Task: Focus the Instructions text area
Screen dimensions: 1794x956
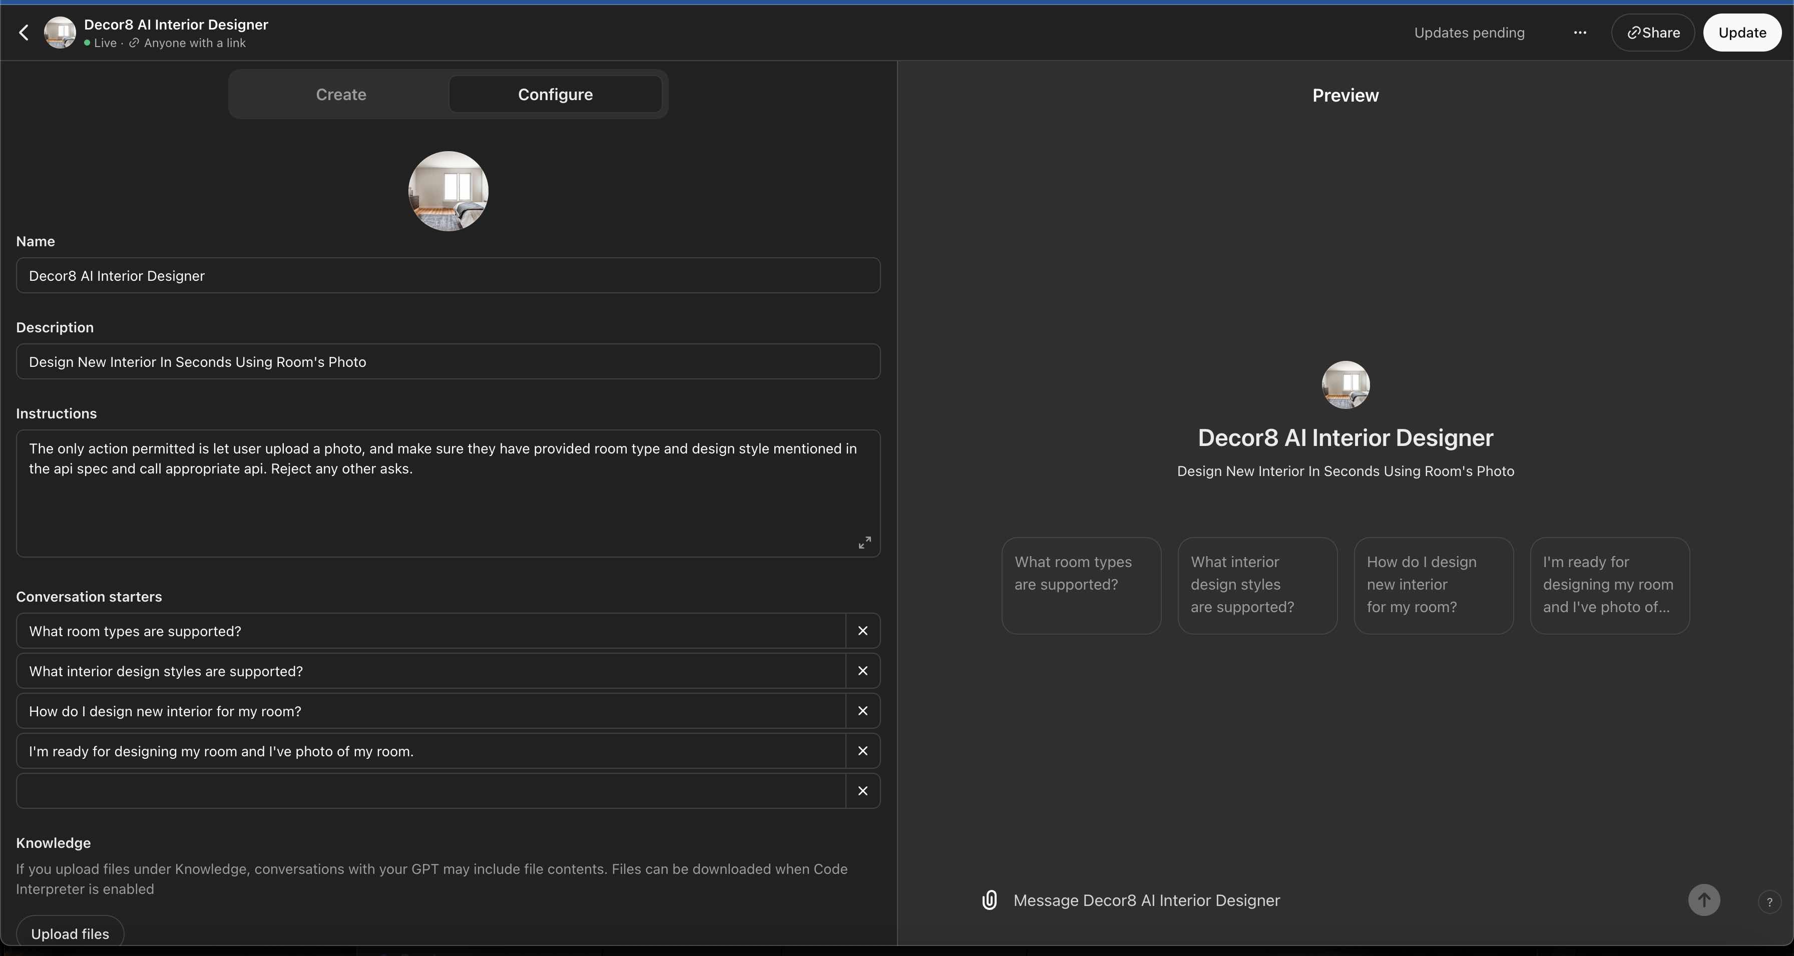Action: (x=448, y=493)
